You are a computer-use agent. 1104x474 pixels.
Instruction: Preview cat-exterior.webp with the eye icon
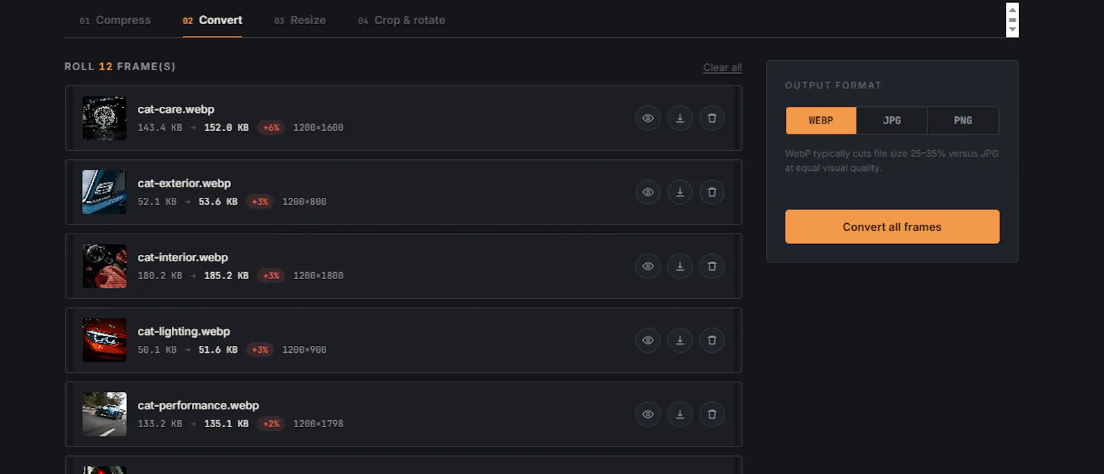tap(648, 192)
